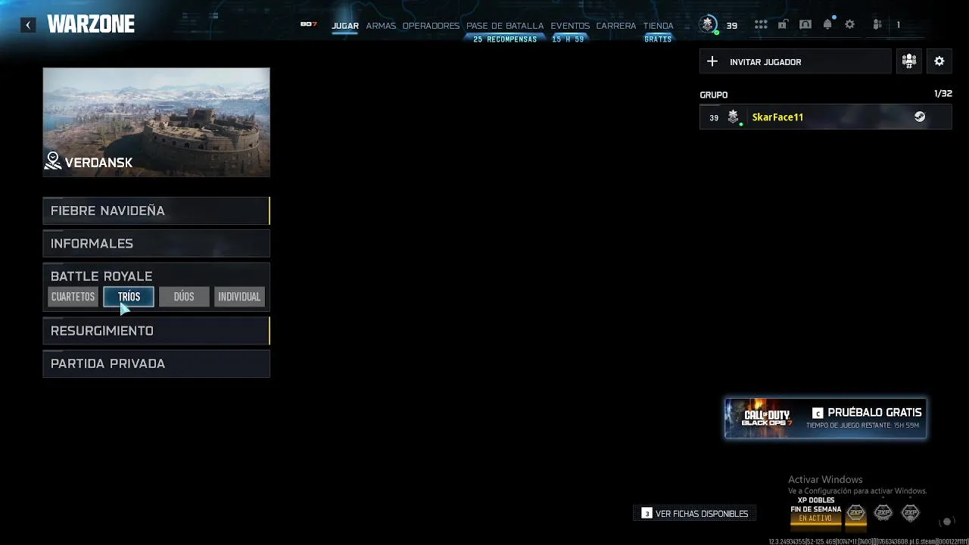Open the social friends icon in top bar
The image size is (969, 545).
877,25
